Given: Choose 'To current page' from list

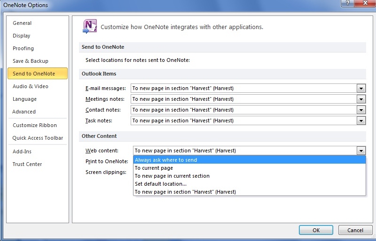Looking at the screenshot, I should [250, 168].
